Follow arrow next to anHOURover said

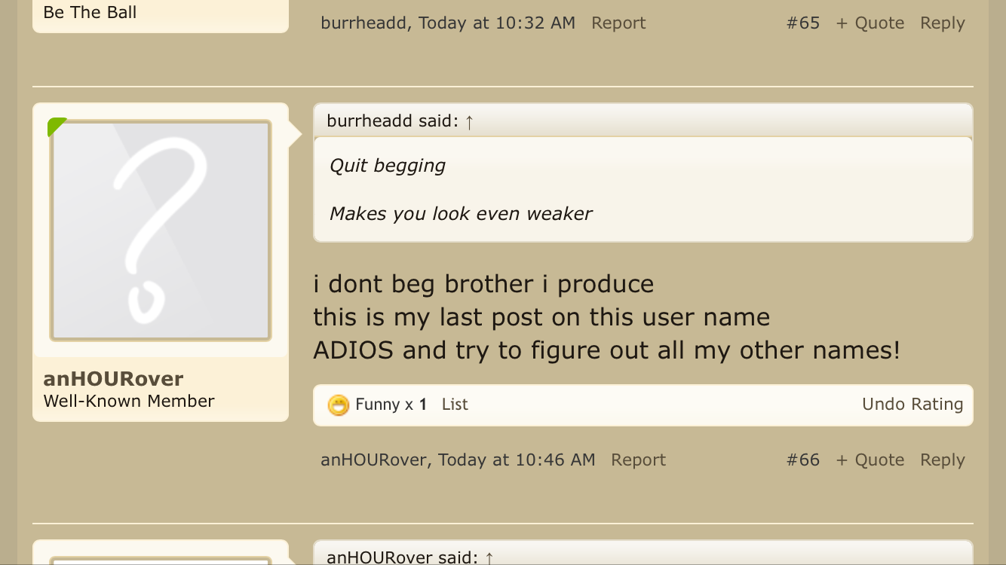pos(489,557)
